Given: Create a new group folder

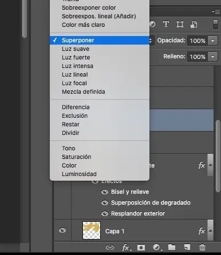Looking at the screenshot, I should click(172, 247).
